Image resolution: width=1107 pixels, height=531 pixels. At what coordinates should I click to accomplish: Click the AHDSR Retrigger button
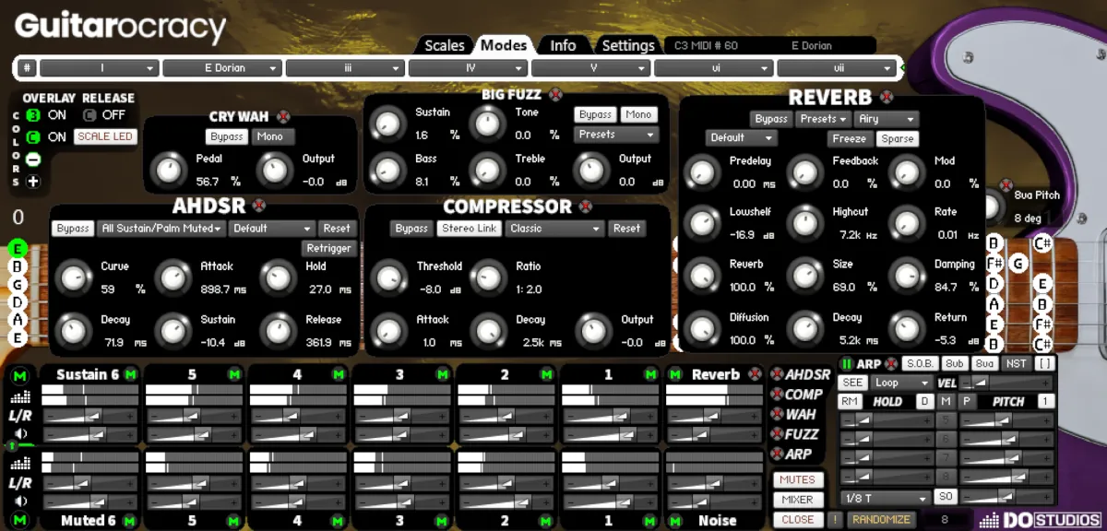pyautogui.click(x=328, y=248)
